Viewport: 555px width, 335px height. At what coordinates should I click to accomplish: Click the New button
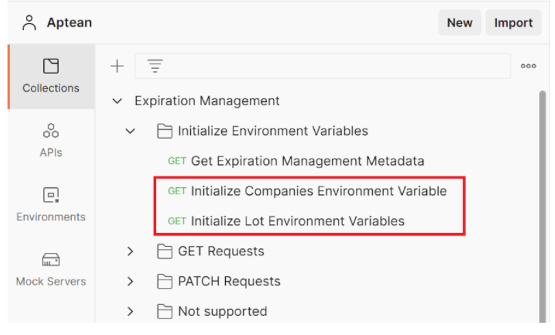point(459,23)
